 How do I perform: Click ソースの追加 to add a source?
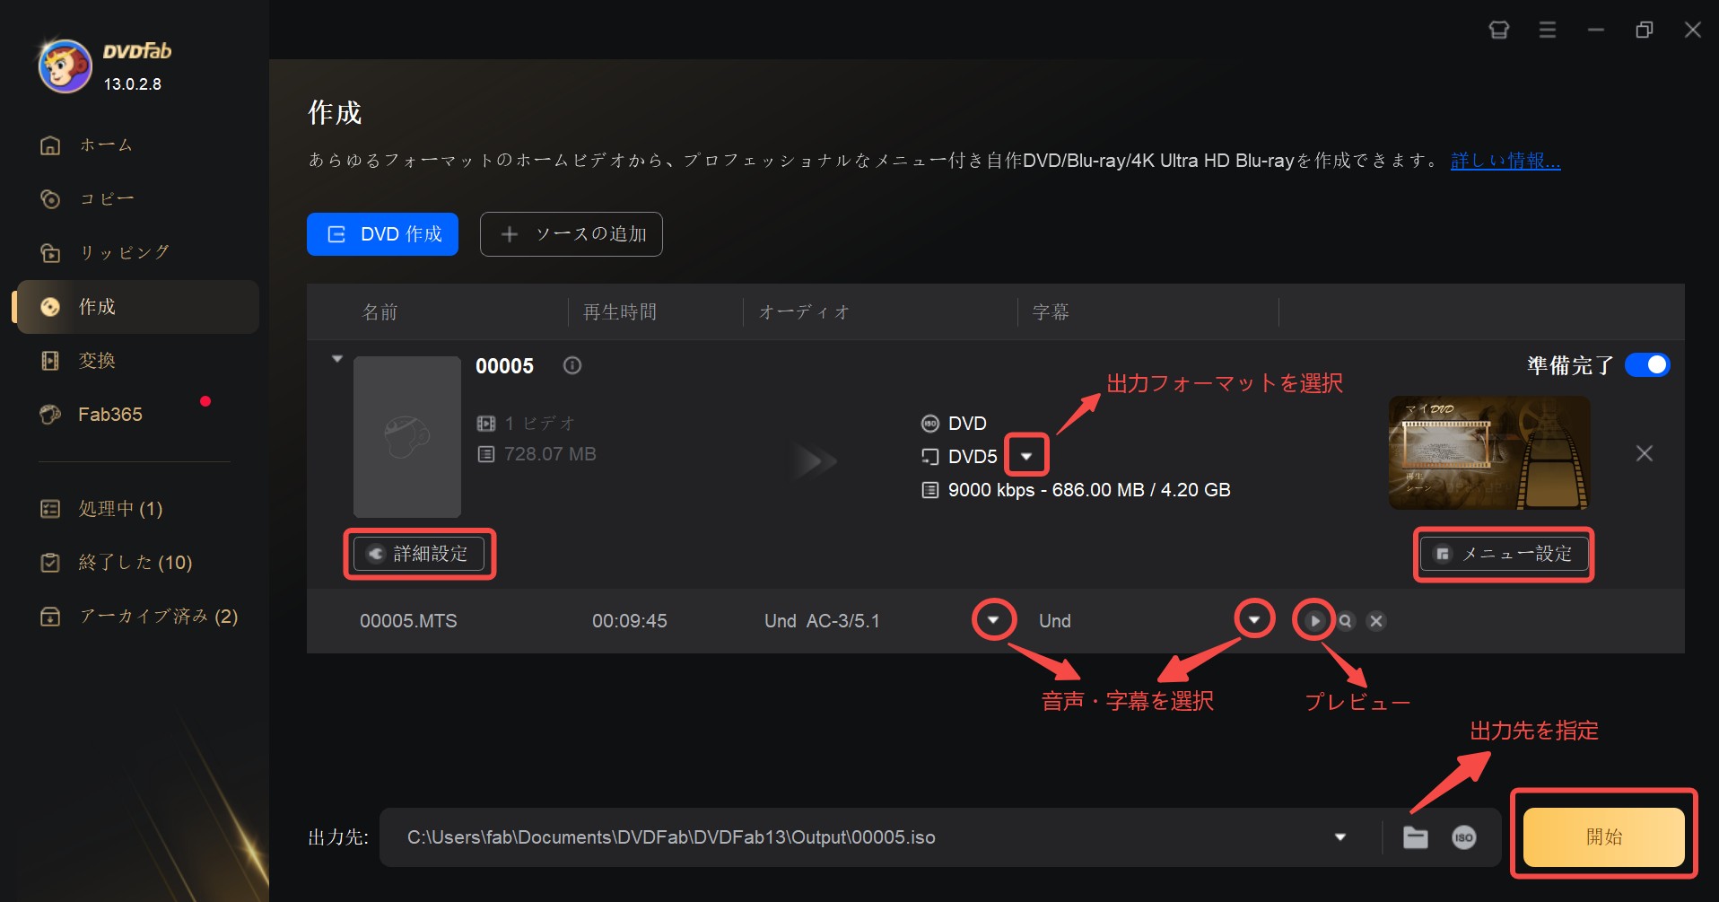572,234
